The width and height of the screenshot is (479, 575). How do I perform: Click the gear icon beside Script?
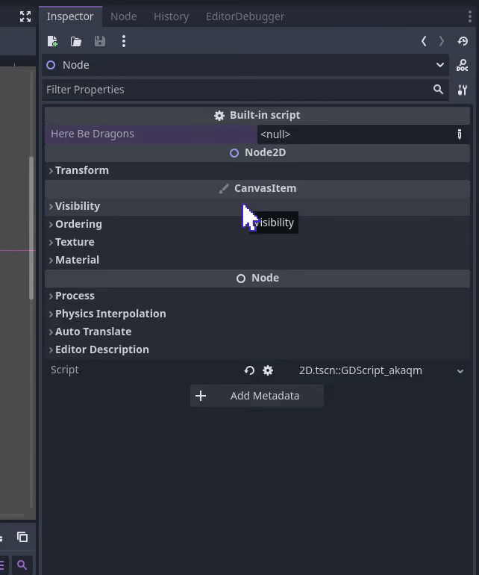coord(268,370)
